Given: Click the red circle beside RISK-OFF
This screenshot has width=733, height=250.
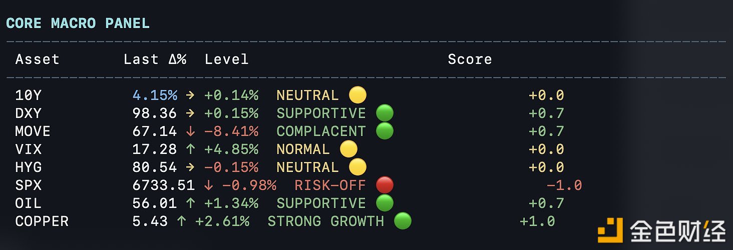Looking at the screenshot, I should click(x=385, y=185).
